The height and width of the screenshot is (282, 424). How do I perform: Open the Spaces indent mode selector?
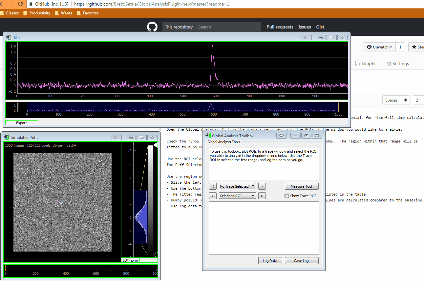[x=396, y=100]
